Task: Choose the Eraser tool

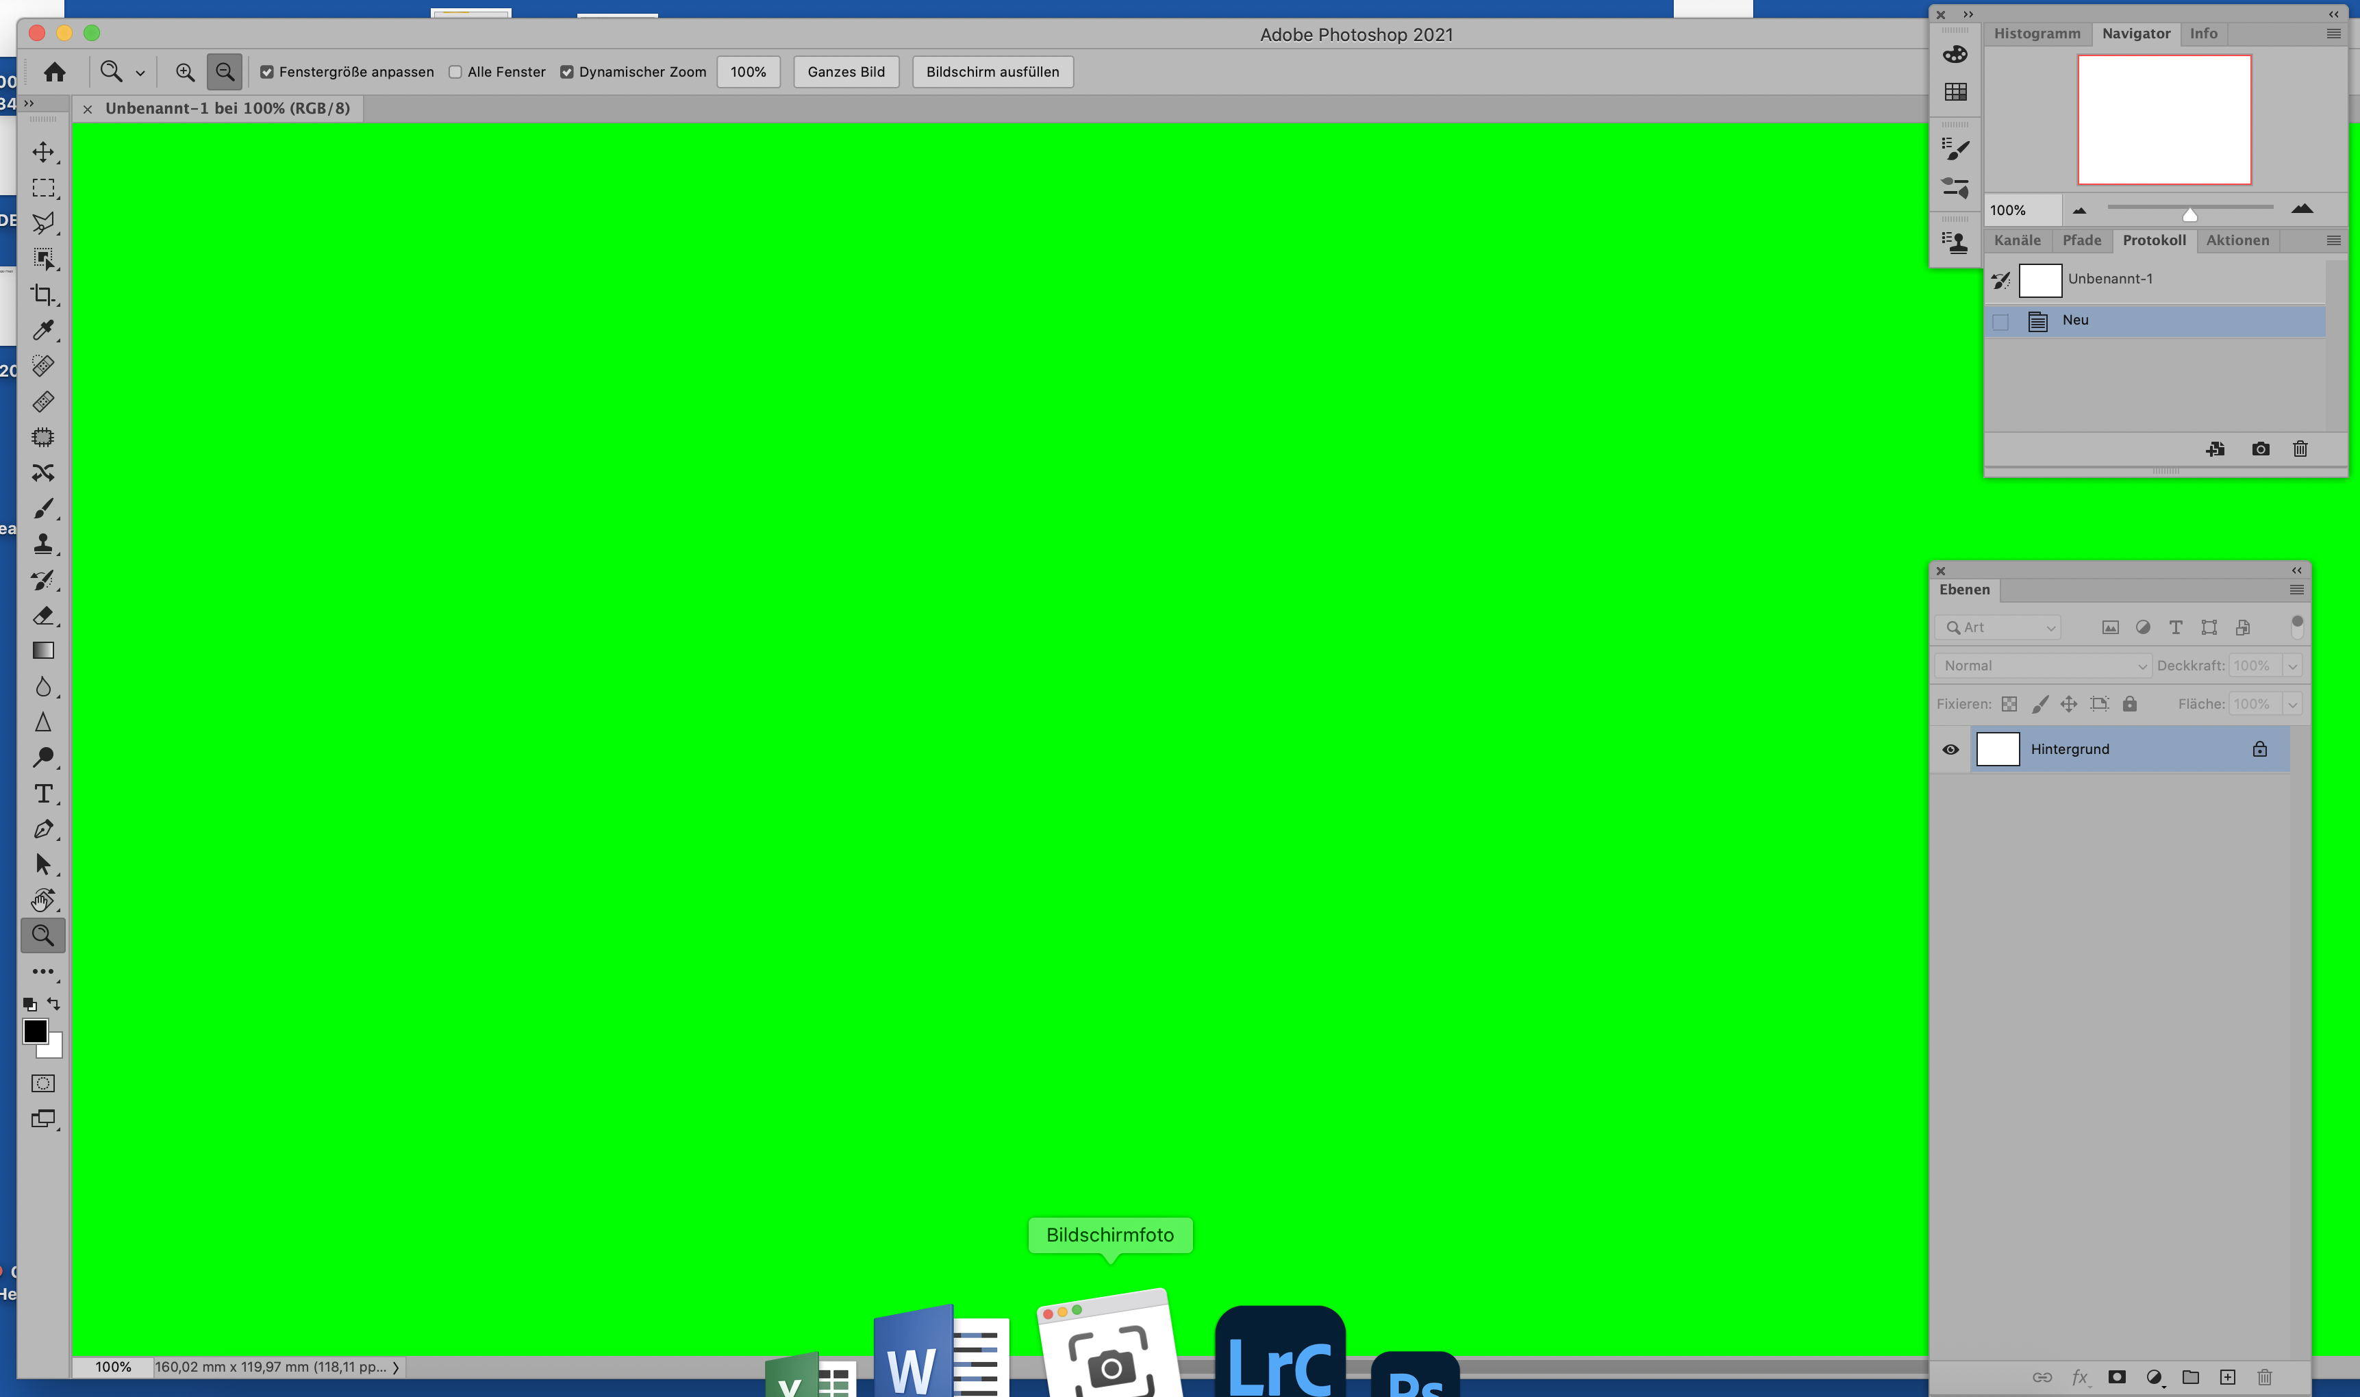Action: (x=43, y=616)
